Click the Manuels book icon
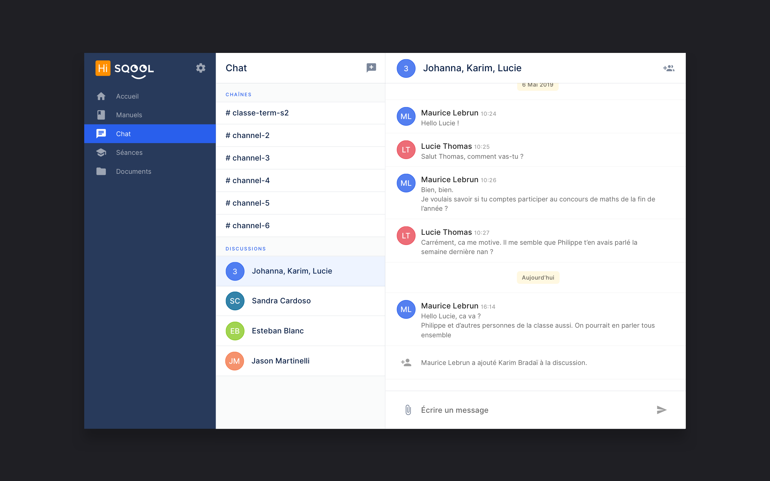The image size is (770, 481). pos(101,115)
